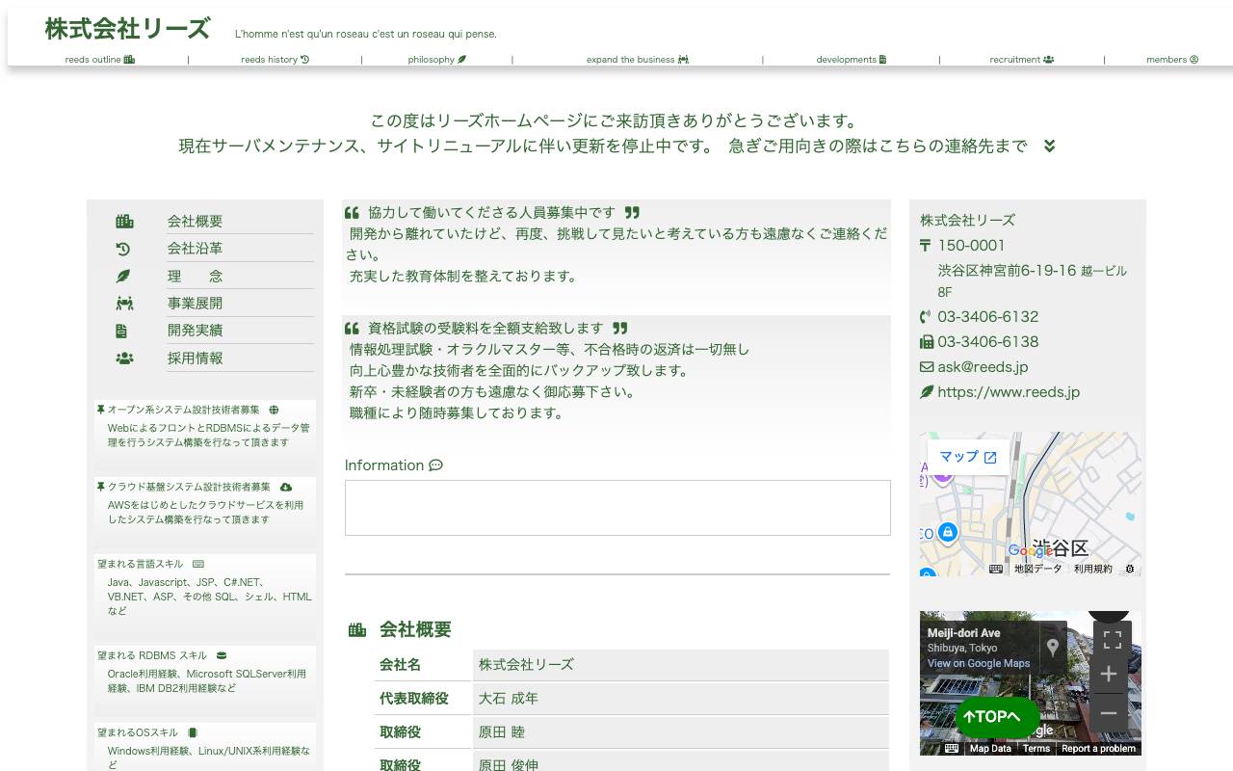Click the building icon beside 会社概要 in sidebar
Screen dimensions: 1233x771
tap(124, 222)
